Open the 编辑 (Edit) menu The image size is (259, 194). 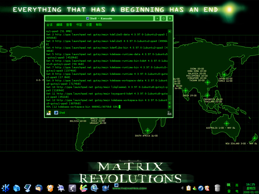coord(59,25)
